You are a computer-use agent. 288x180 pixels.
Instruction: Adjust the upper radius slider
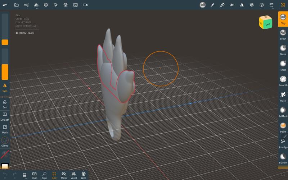(x=5, y=29)
